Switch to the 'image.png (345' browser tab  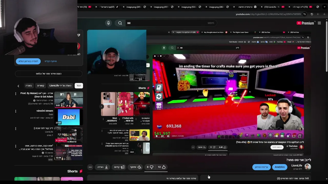(x=135, y=7)
